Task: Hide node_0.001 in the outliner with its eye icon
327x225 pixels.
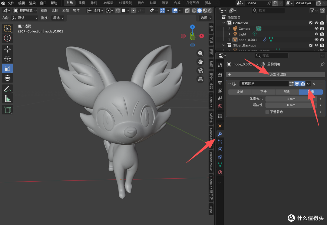Action: click(316, 40)
